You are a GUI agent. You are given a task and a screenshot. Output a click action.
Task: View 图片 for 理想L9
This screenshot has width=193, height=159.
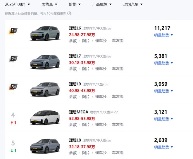click(86, 97)
